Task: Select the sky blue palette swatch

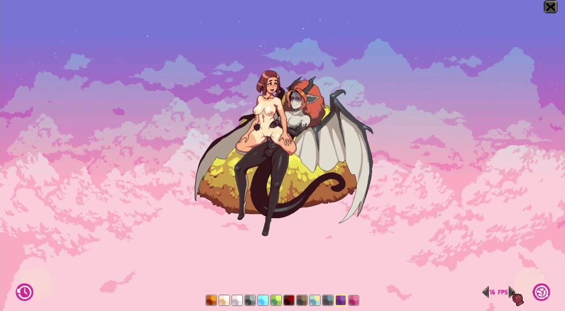Action: tap(263, 300)
